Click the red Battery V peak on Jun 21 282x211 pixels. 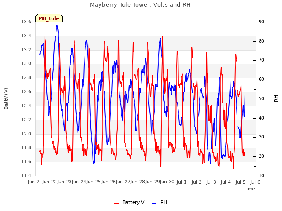(x=45, y=36)
